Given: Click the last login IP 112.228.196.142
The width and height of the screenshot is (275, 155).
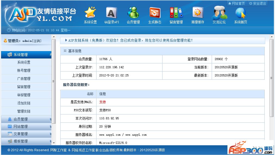Looking at the screenshot, I should pos(111,67).
